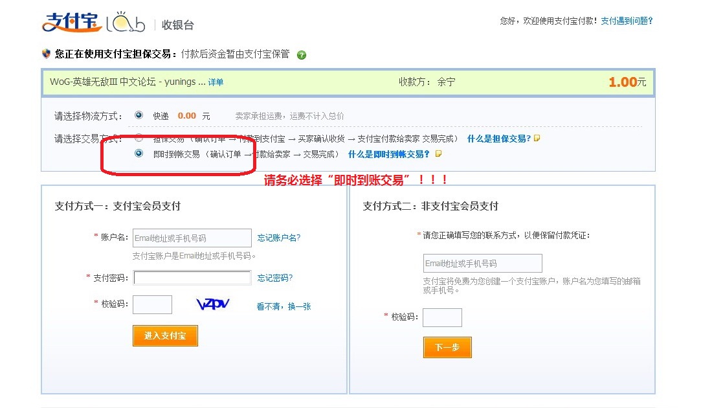
Task: Click the 1.00元 amount text
Action: 627,82
